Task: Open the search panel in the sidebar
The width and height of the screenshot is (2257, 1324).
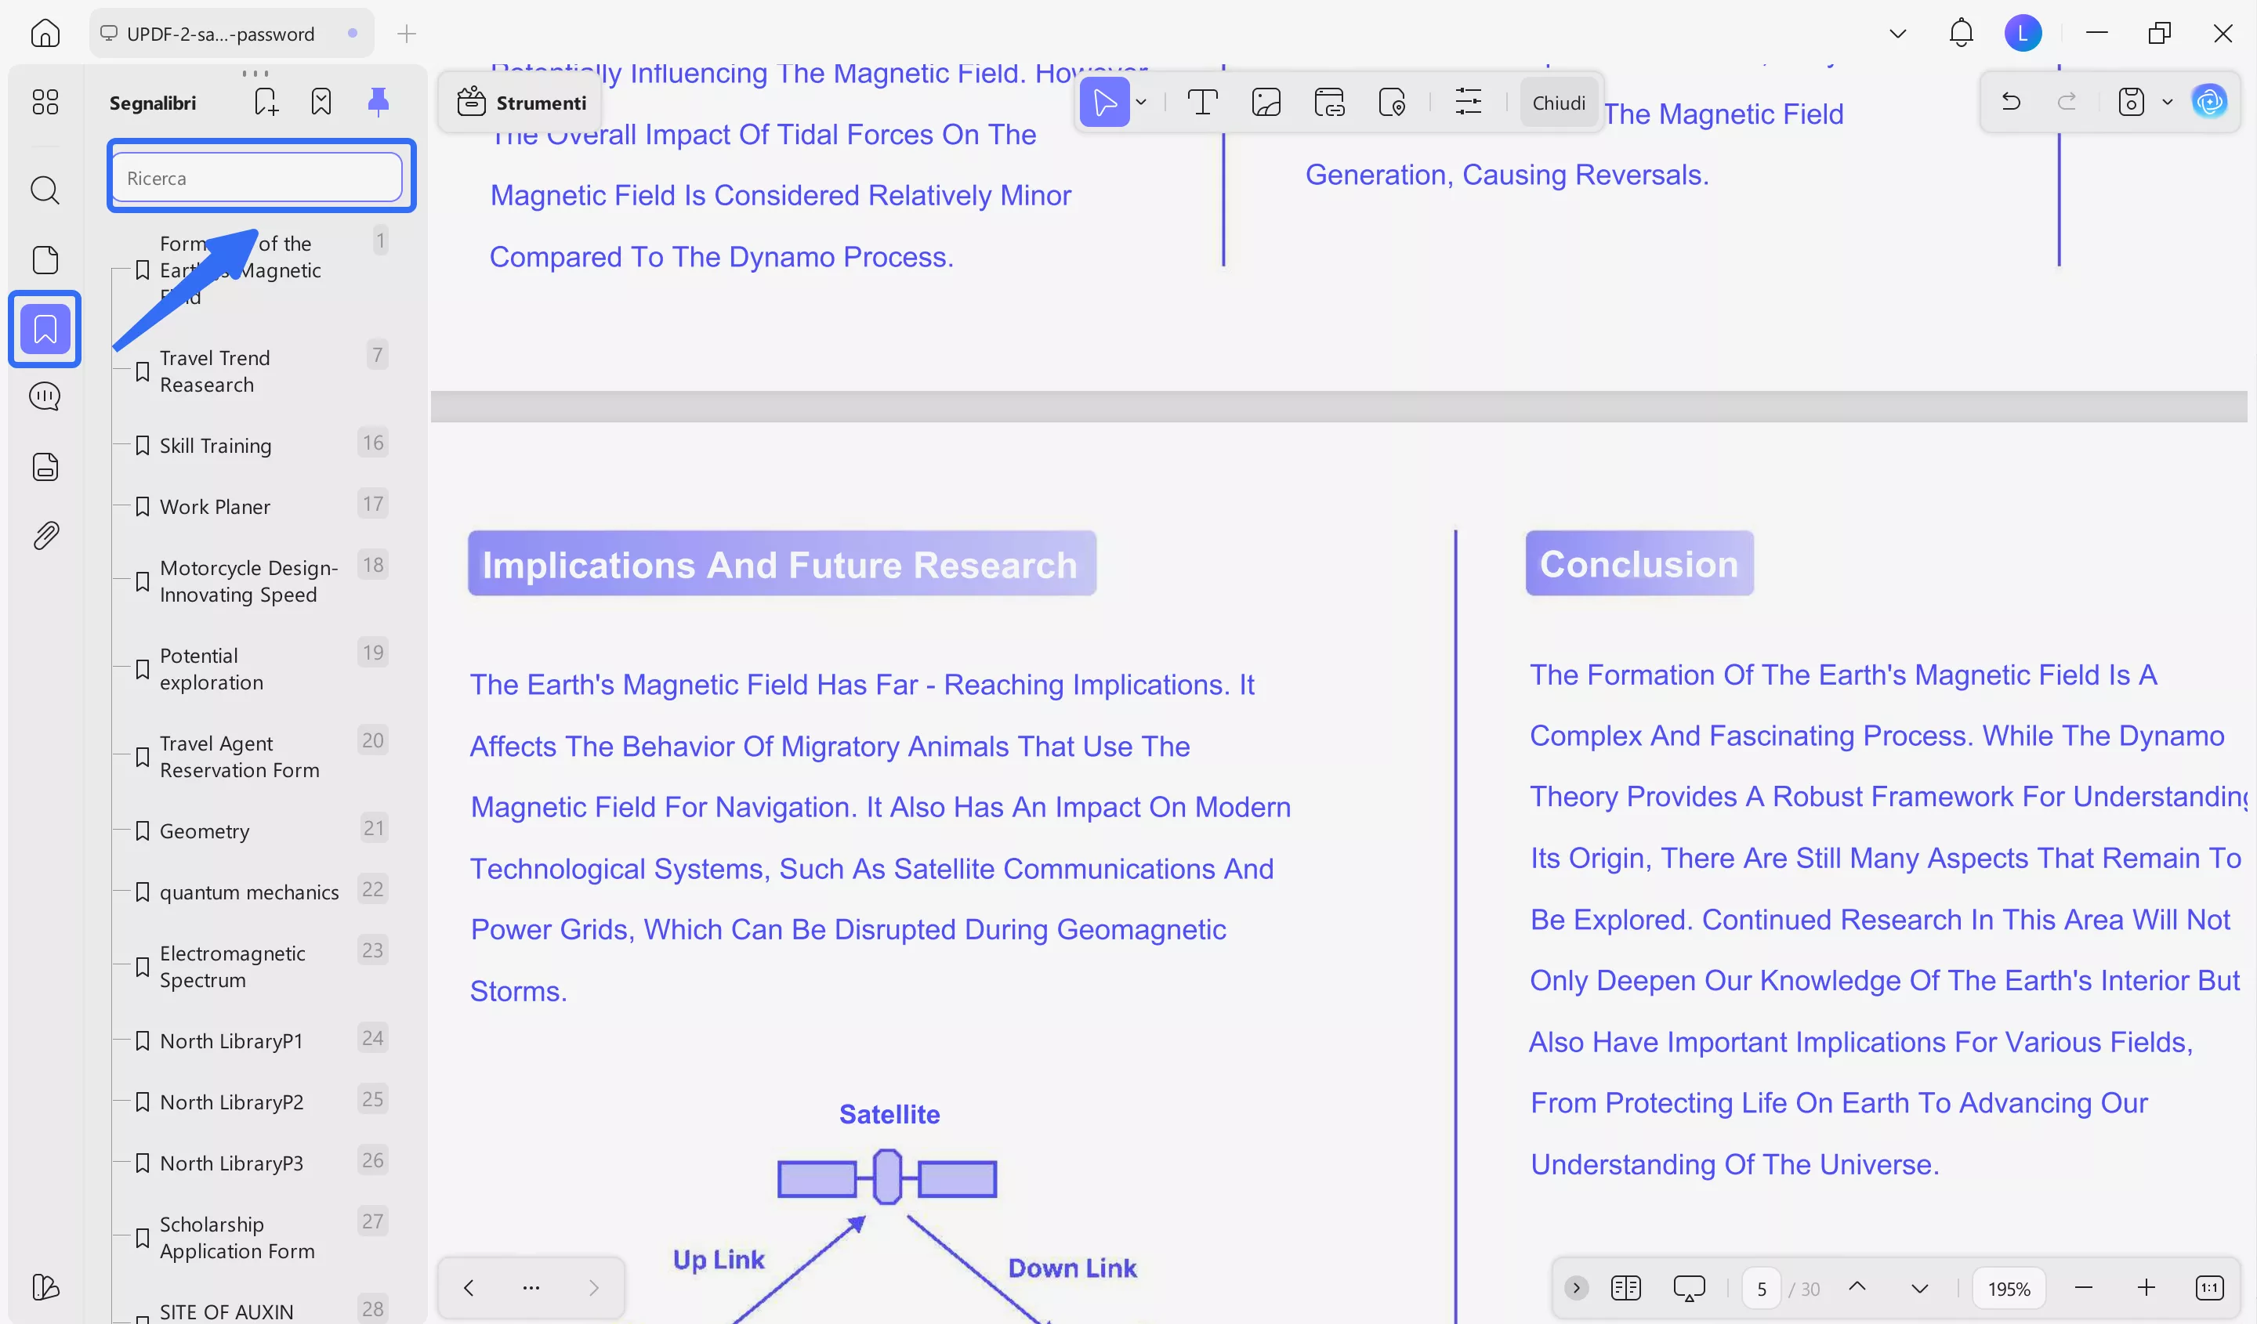Action: tap(44, 190)
